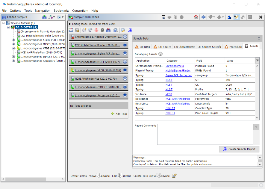The width and height of the screenshot is (265, 189).
Task: Toggle the L. monocytogenes cgMLST entry open
Action: 125,87
